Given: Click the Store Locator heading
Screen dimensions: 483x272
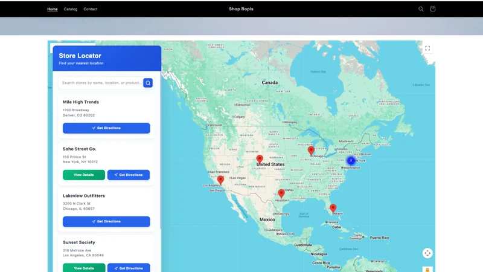Looking at the screenshot, I should click(x=80, y=56).
